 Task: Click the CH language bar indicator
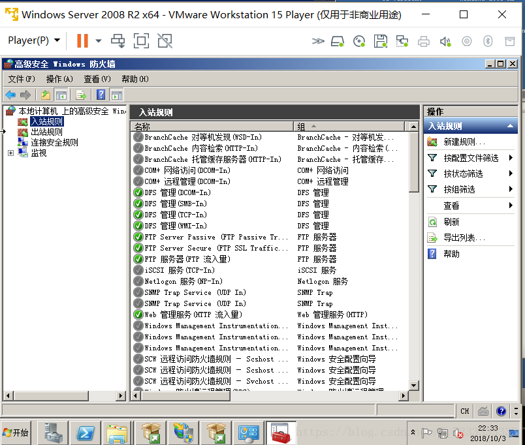point(465,411)
